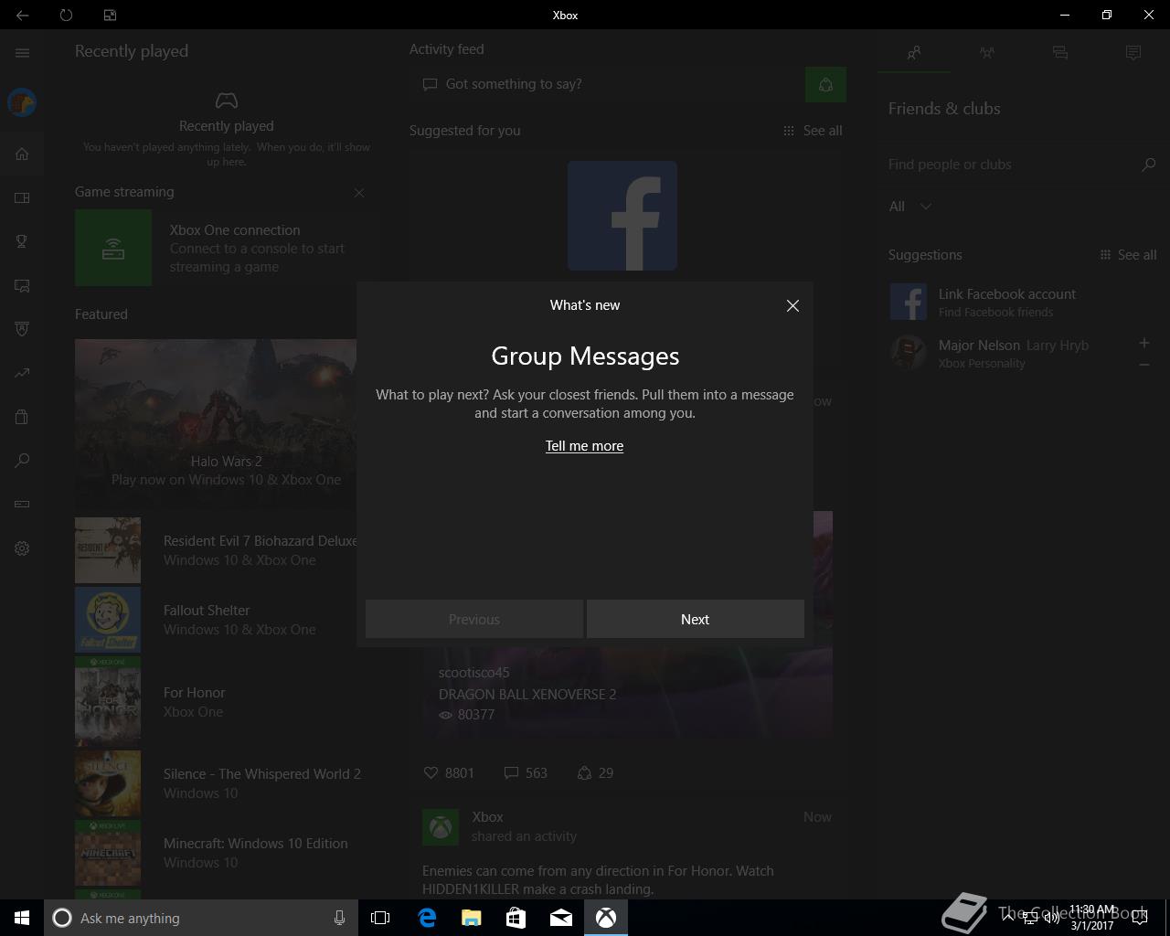Open Resident Evil 7 Biohazard thumbnail

click(108, 550)
